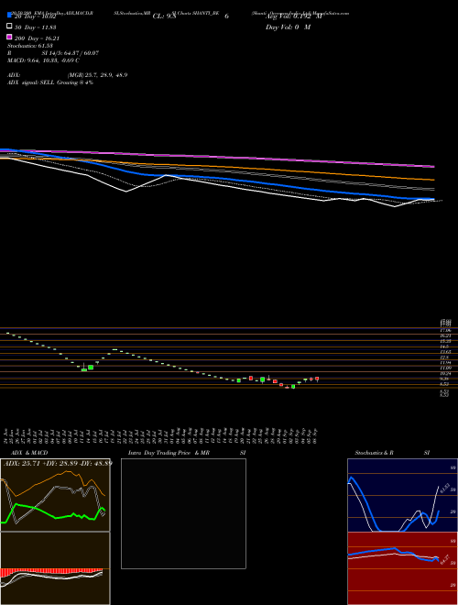Click the MACD histogram panel
The width and height of the screenshot is (458, 605).
pos(55,568)
